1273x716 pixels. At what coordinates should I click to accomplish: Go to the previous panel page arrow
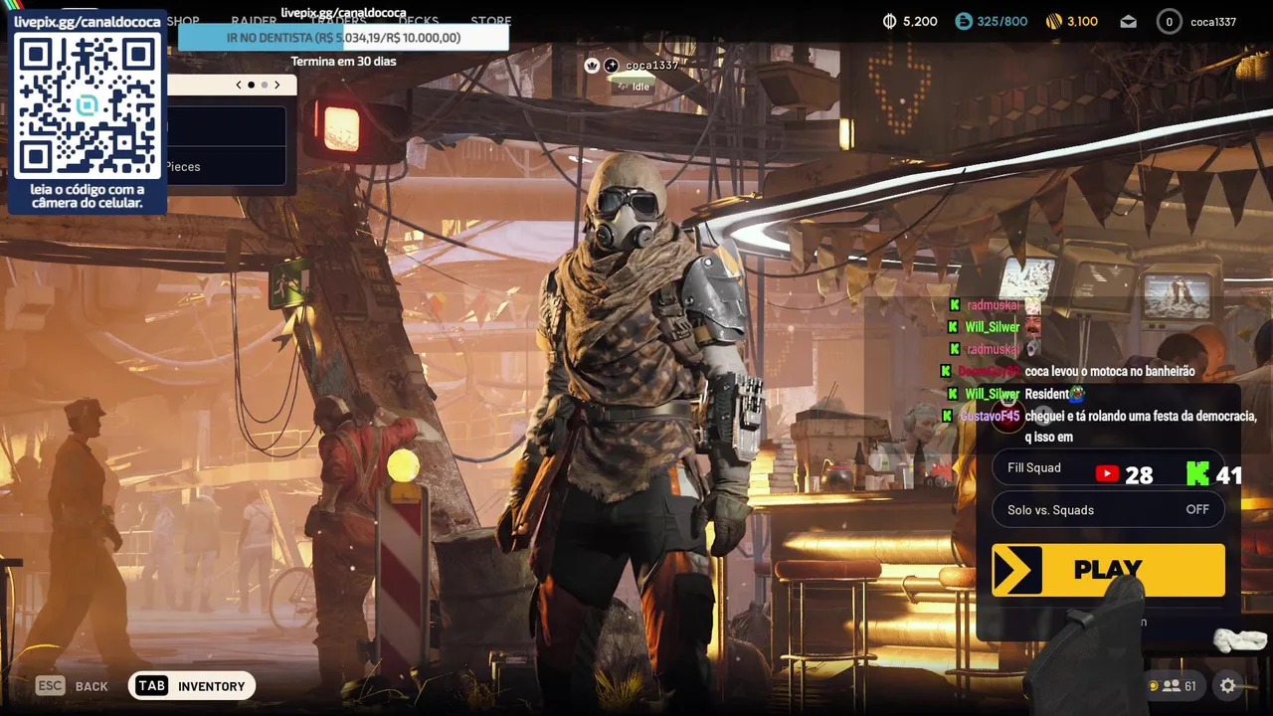click(x=239, y=85)
